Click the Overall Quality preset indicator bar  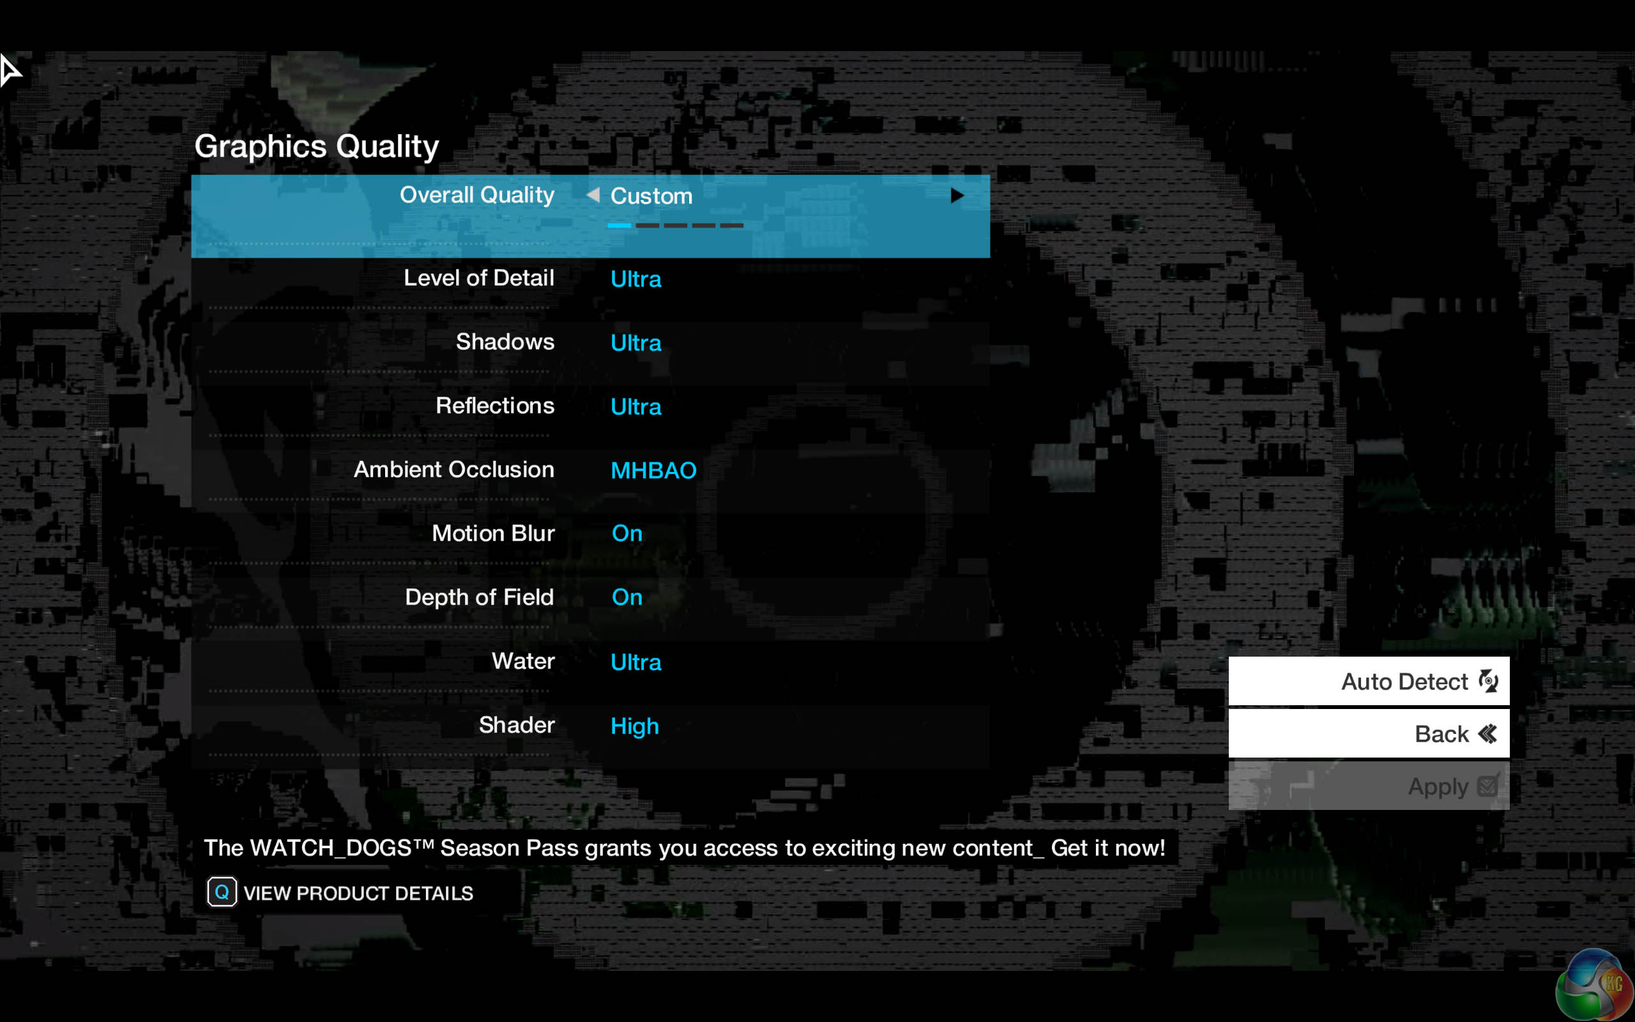point(675,225)
